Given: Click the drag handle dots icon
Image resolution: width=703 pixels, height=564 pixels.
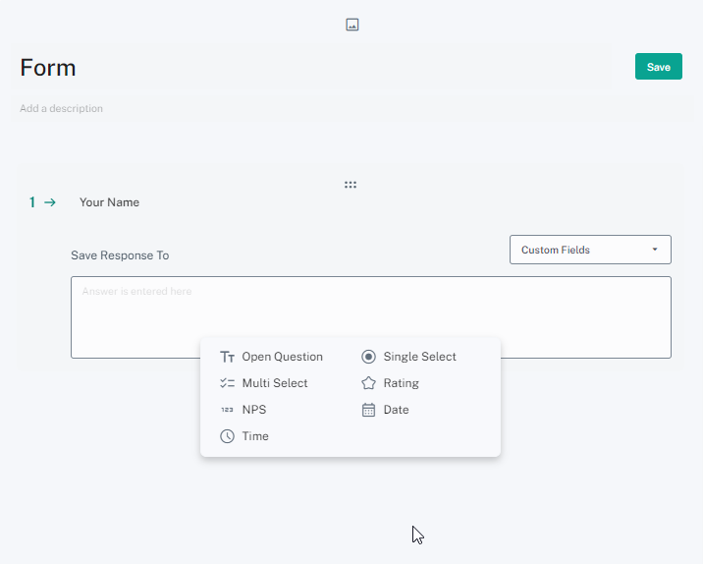Looking at the screenshot, I should coord(351,185).
